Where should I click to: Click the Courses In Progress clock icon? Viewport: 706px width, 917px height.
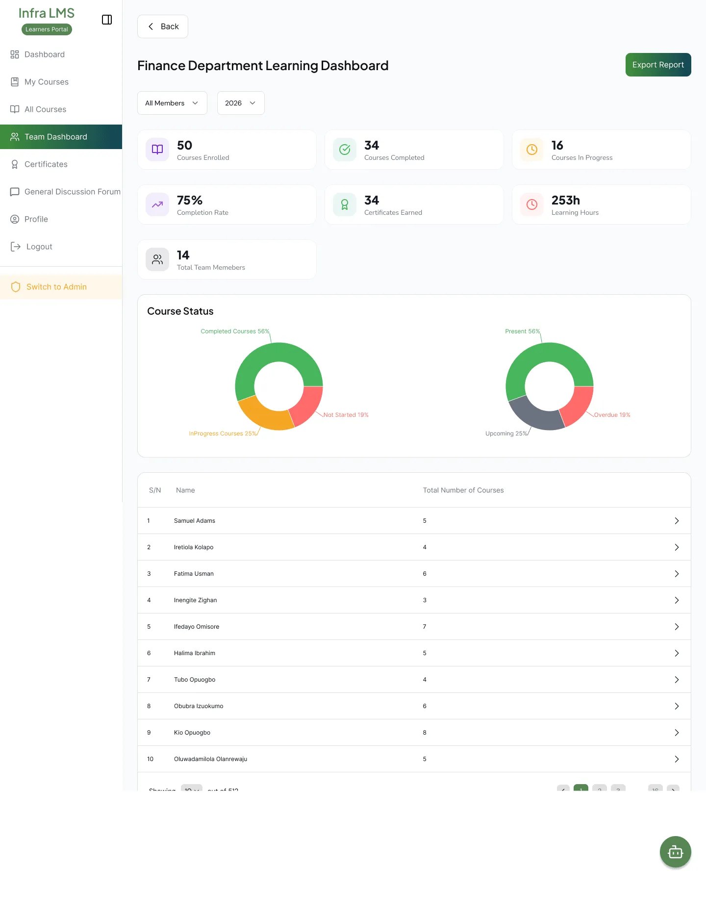(532, 150)
